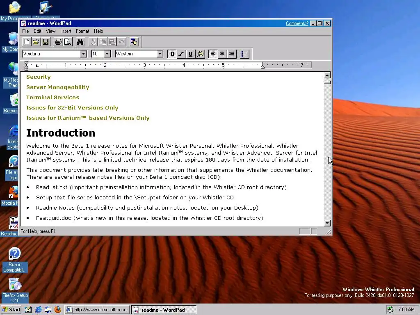The image size is (420, 315).
Task: Click the Security heading link
Action: tap(38, 77)
